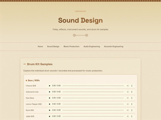Seek within the Rock 808 progress bar
Image resolution: width=161 pixels, height=120 pixels.
pyautogui.click(x=93, y=110)
